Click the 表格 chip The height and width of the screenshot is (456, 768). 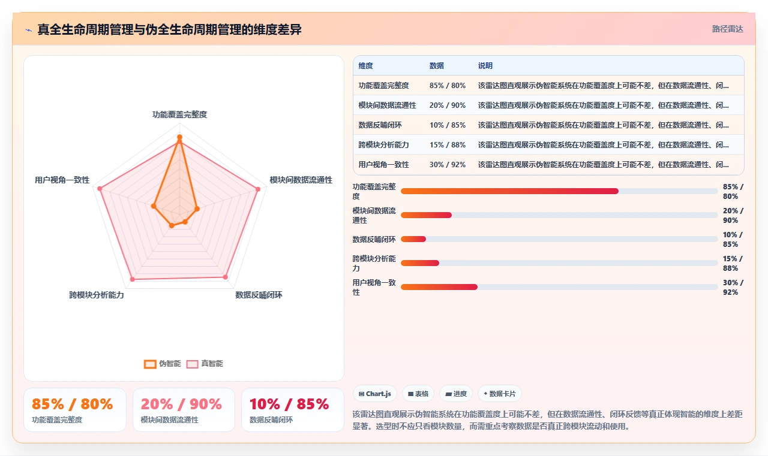[x=418, y=394]
